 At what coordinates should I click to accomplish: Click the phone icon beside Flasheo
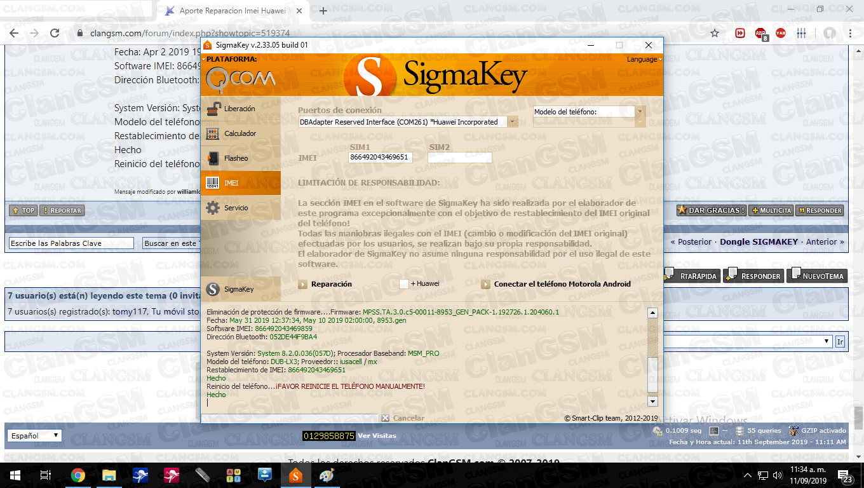[x=213, y=158]
